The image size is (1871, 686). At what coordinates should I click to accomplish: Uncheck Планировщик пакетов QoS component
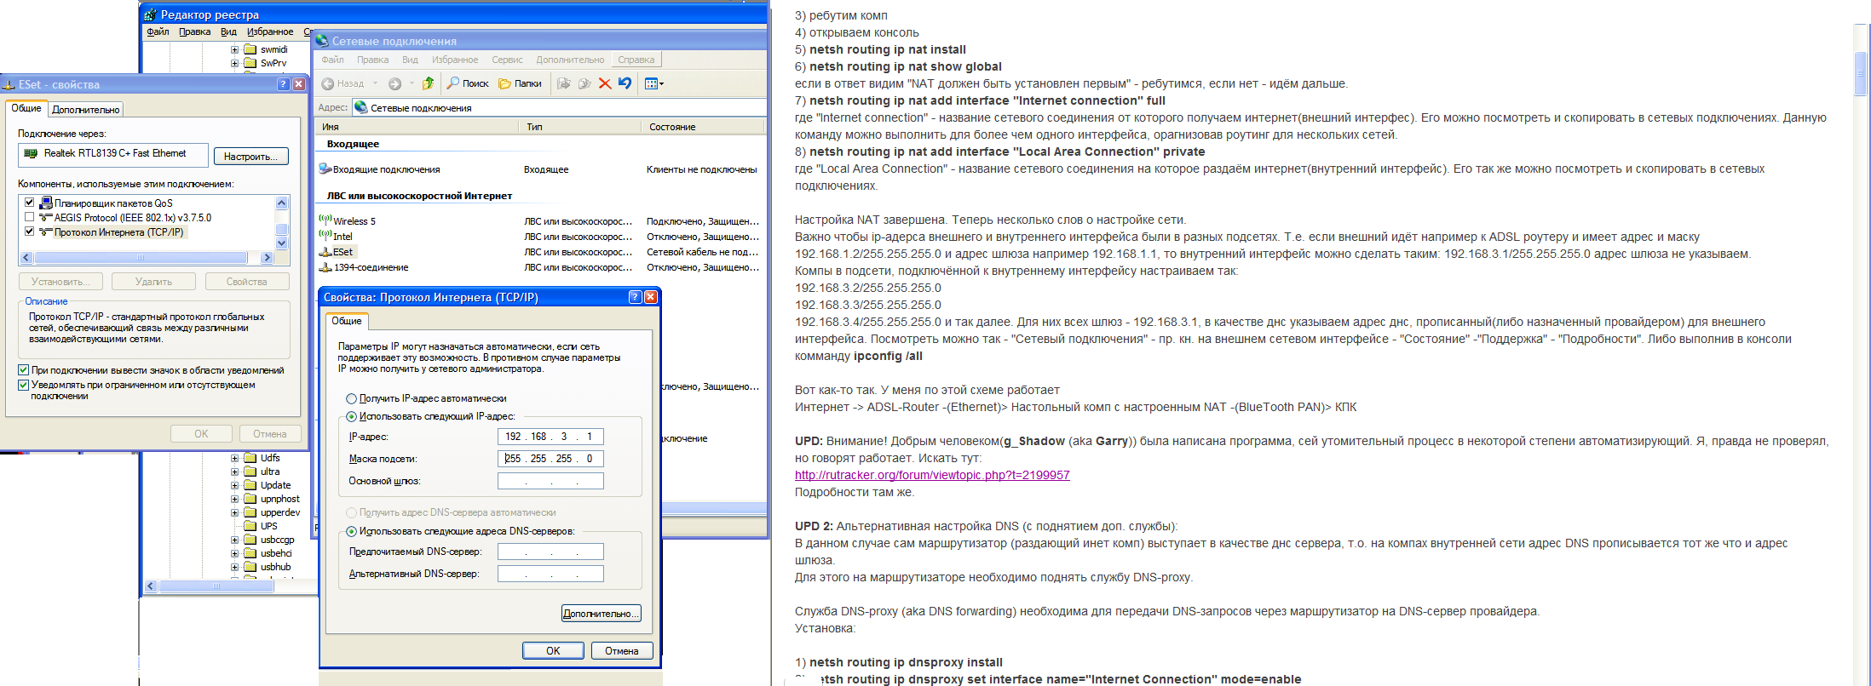pyautogui.click(x=30, y=203)
